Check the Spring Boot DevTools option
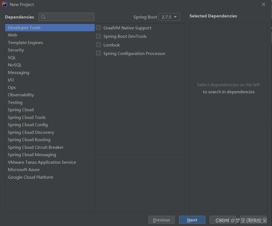This screenshot has width=272, height=226. (98, 36)
